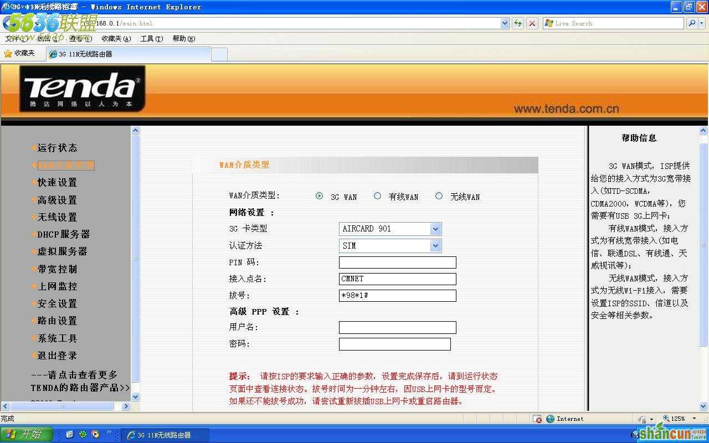Viewport: 709px width, 443px height.
Task: Open the 收藏夹(A) menu
Action: point(116,39)
